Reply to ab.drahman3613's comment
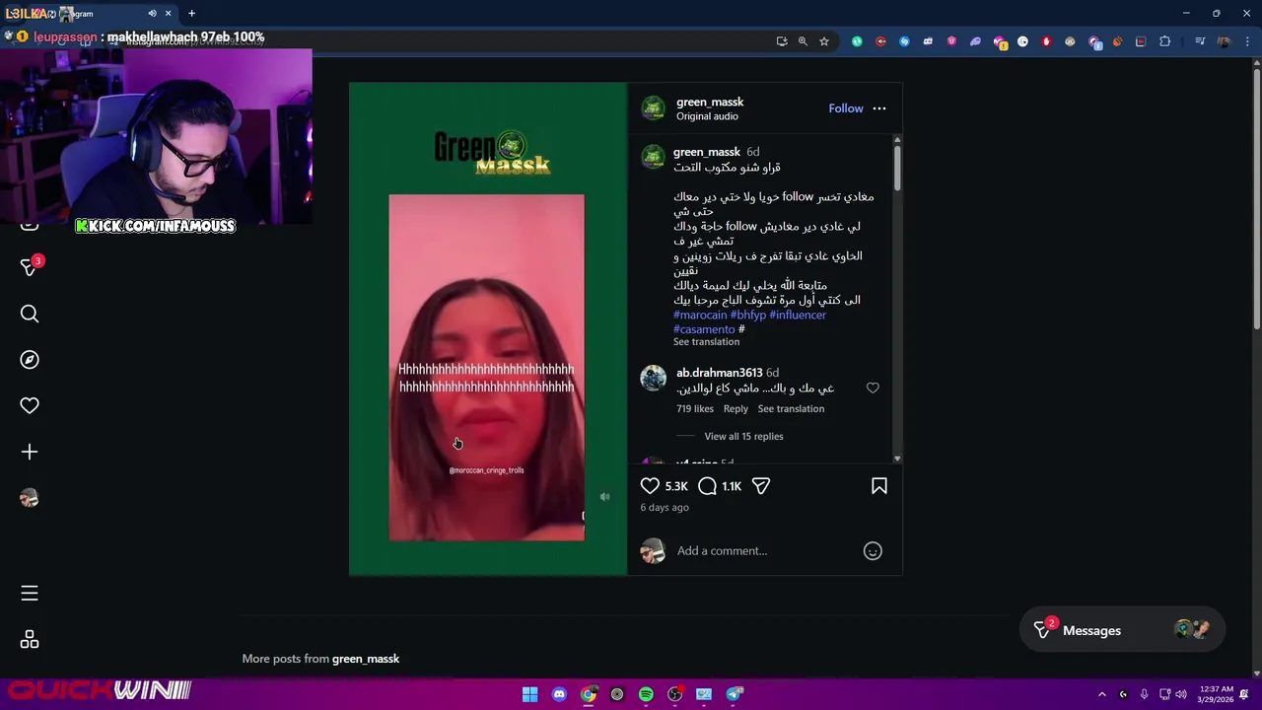Image resolution: width=1262 pixels, height=710 pixels. pos(736,408)
